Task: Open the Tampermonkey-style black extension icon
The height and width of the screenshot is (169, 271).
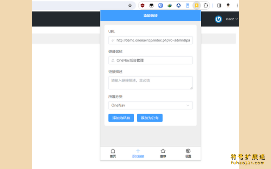Action: point(152,5)
